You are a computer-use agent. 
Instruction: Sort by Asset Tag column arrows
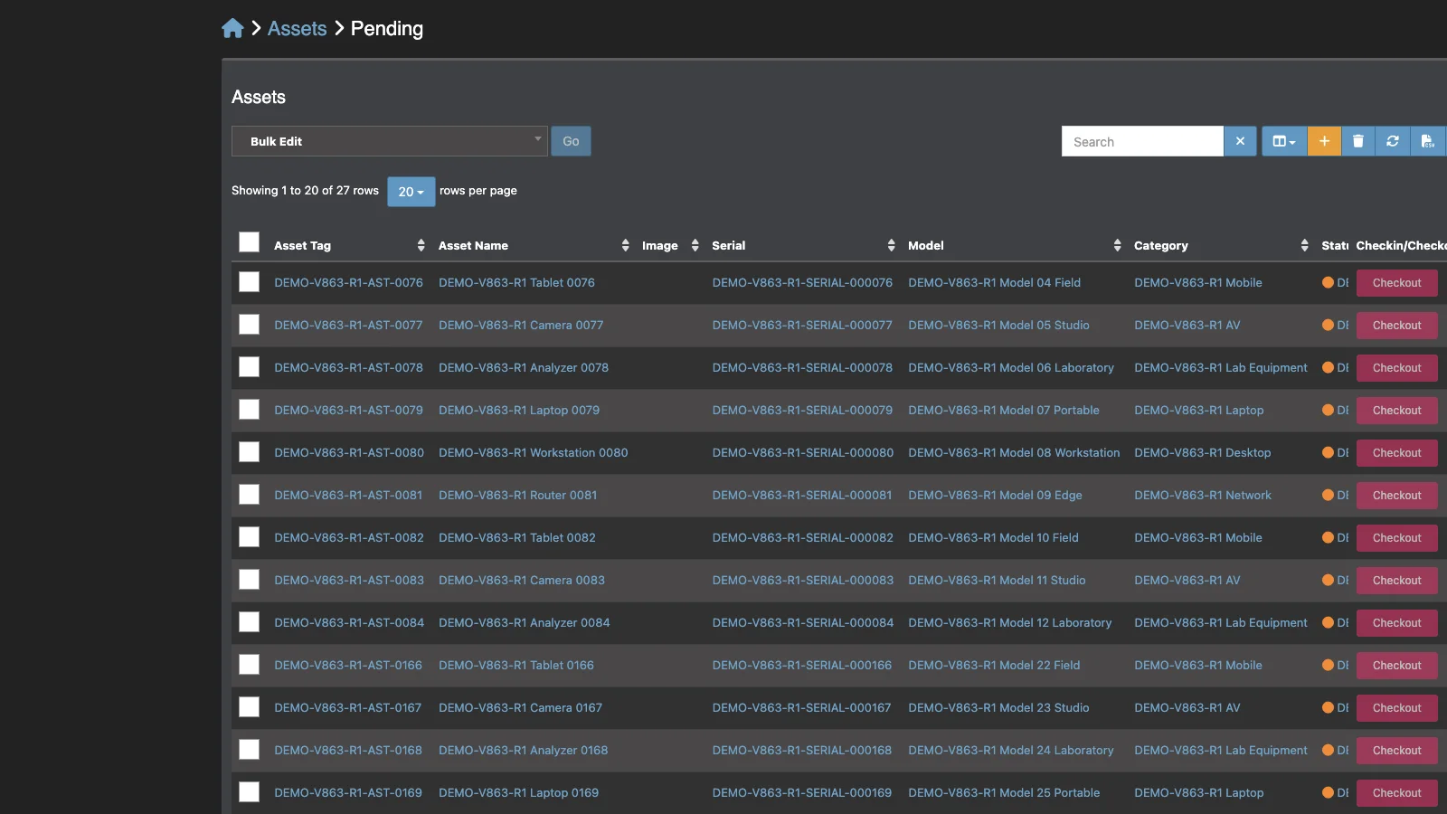(421, 245)
